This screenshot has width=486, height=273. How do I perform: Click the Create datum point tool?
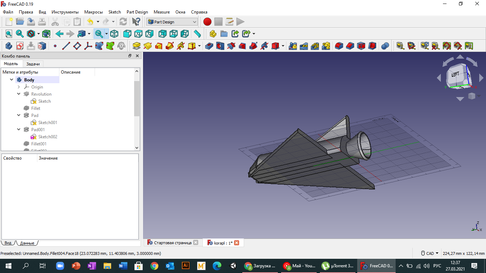[55, 46]
